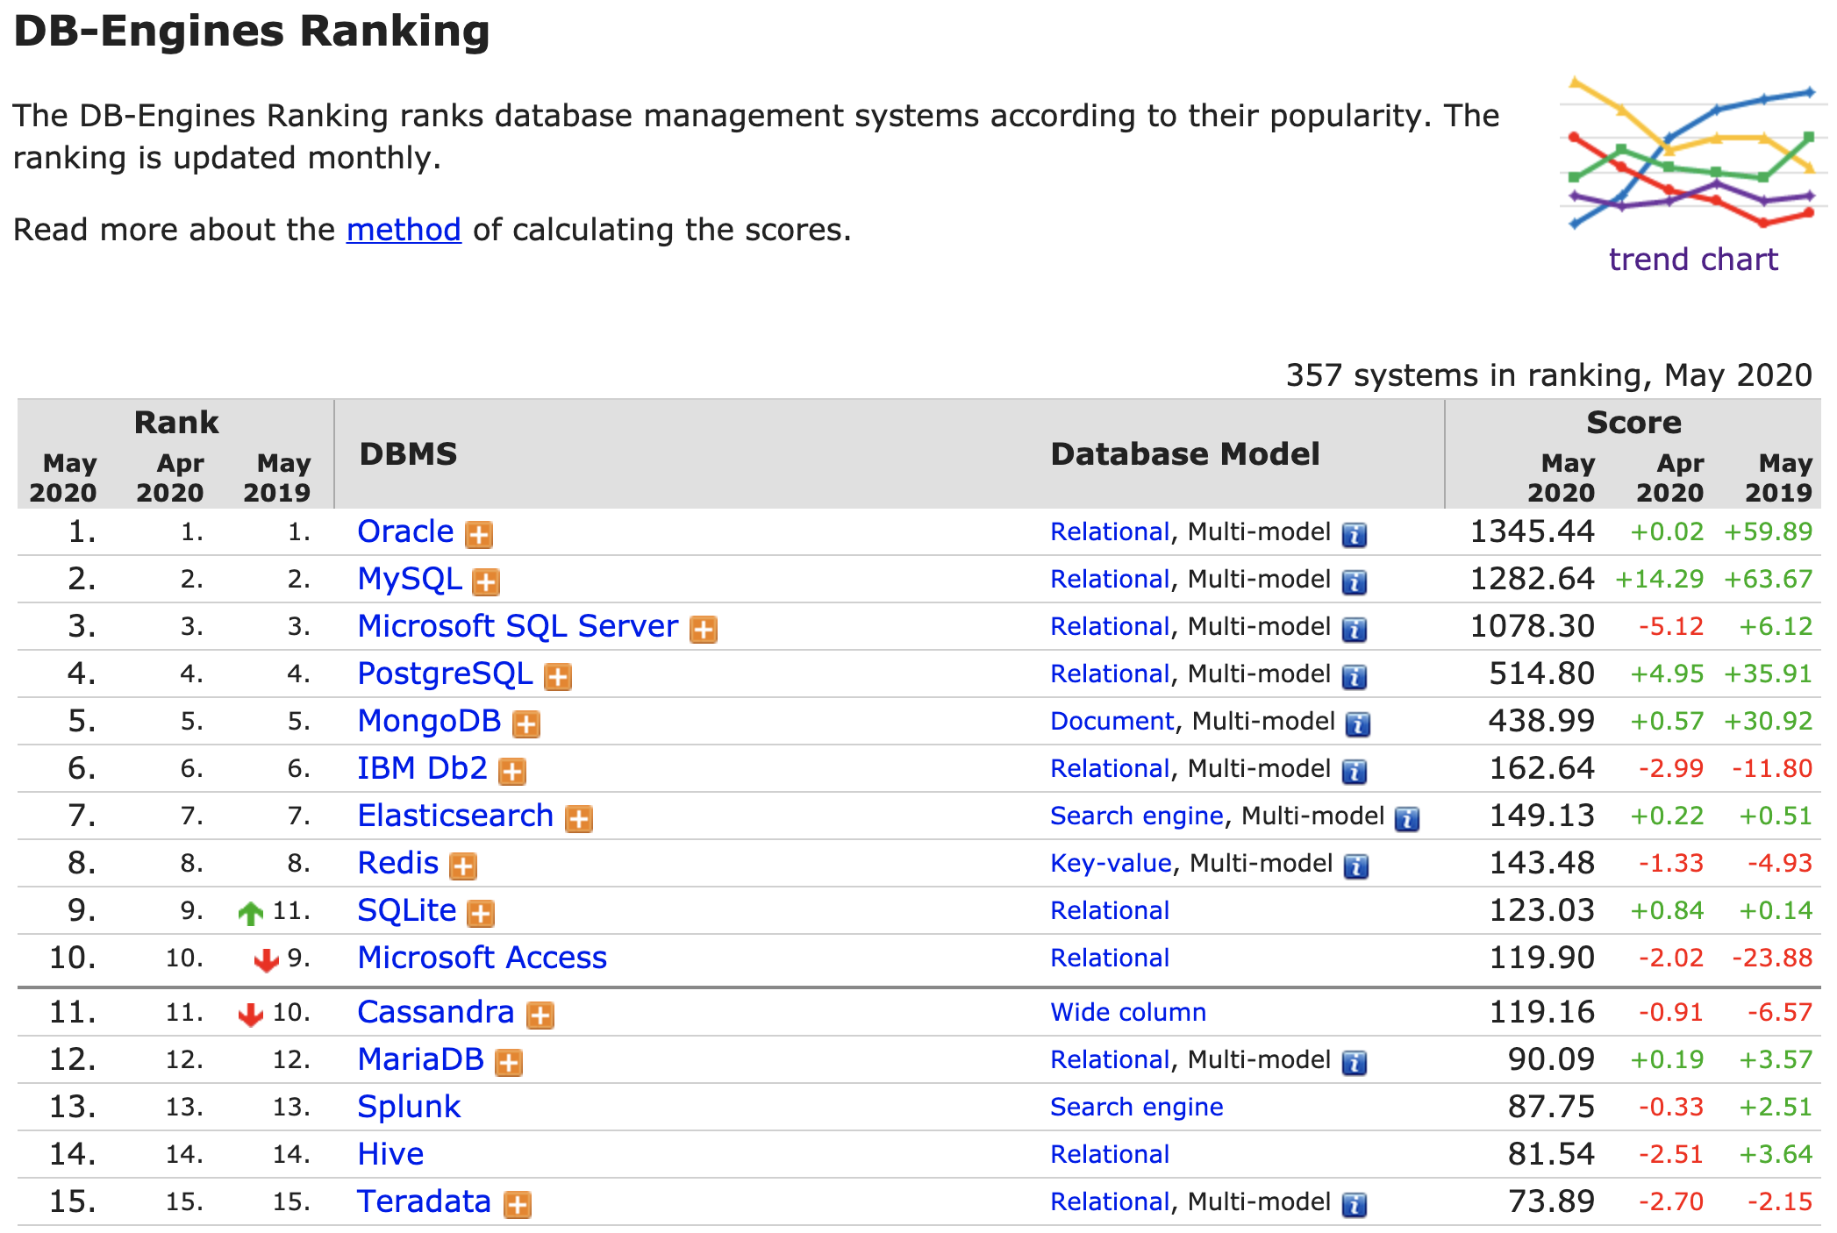Screen dimensions: 1837x1233
Task: Click the plus icon next to PostgreSQL
Action: 558,676
